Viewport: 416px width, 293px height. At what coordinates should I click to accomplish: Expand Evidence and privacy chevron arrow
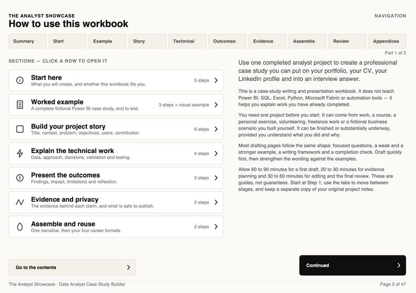tap(216, 202)
